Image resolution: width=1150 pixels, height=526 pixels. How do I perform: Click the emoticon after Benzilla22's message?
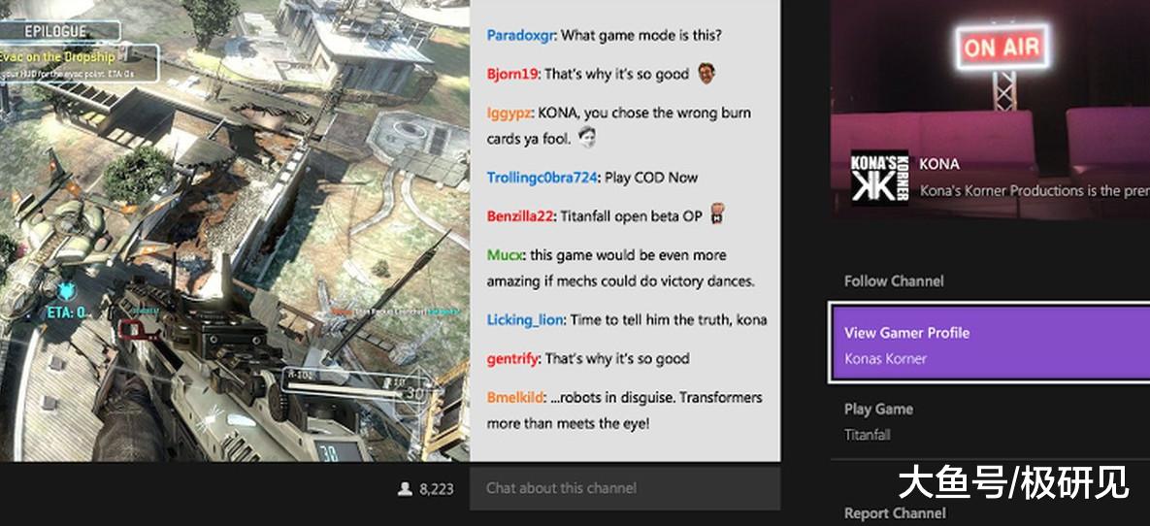pyautogui.click(x=718, y=214)
